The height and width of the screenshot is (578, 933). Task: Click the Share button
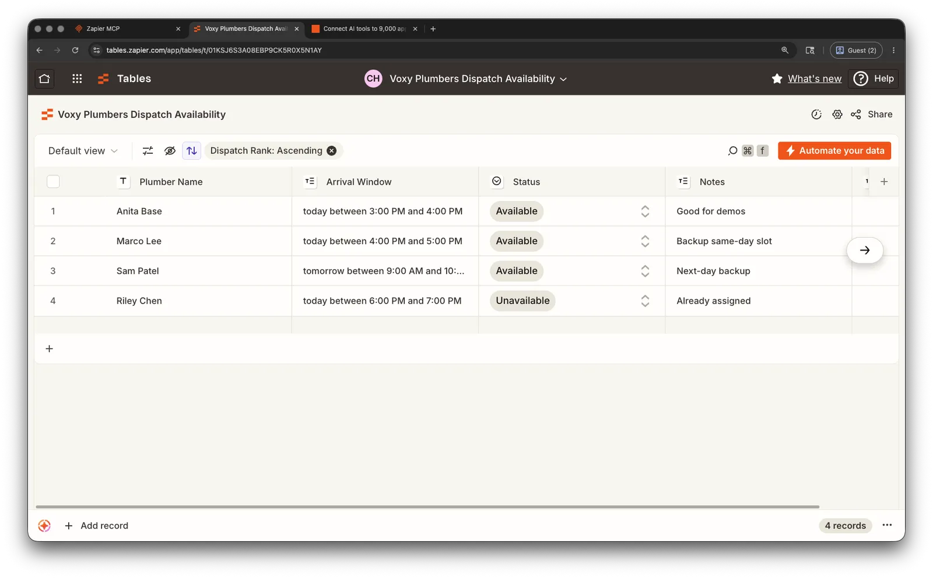tap(872, 114)
